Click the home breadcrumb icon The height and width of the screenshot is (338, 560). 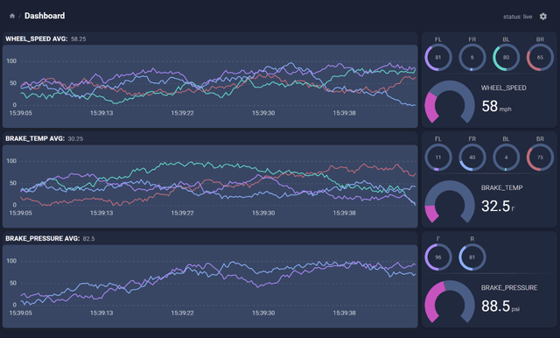click(12, 16)
